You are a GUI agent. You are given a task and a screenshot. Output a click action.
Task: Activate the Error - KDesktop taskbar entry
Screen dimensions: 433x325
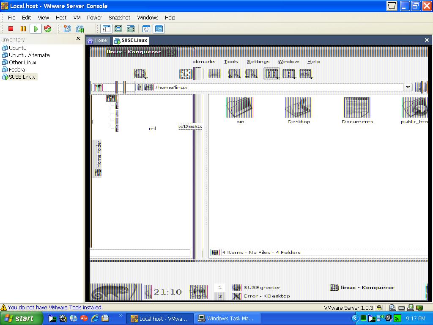point(261,296)
